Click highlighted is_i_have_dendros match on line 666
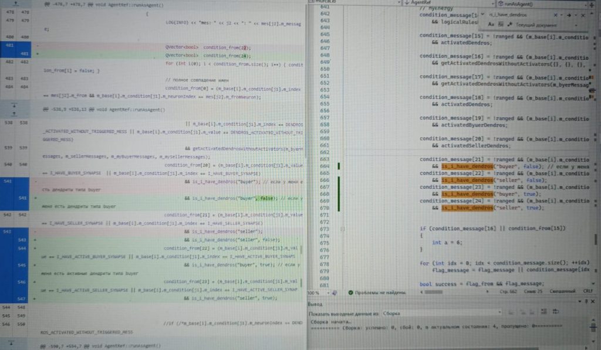 pos(467,180)
